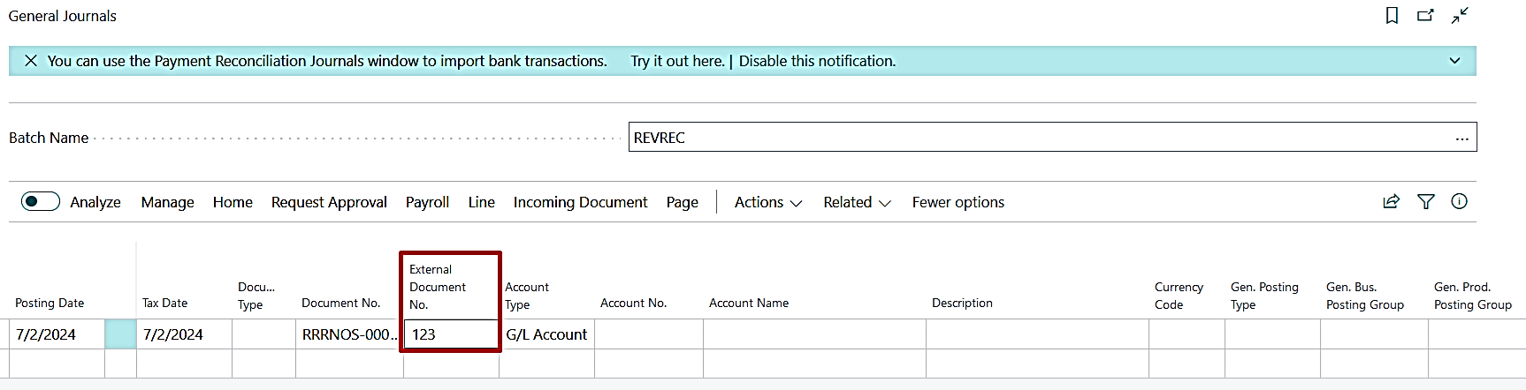Open the Incoming Document menu
This screenshot has width=1526, height=390.
point(580,202)
